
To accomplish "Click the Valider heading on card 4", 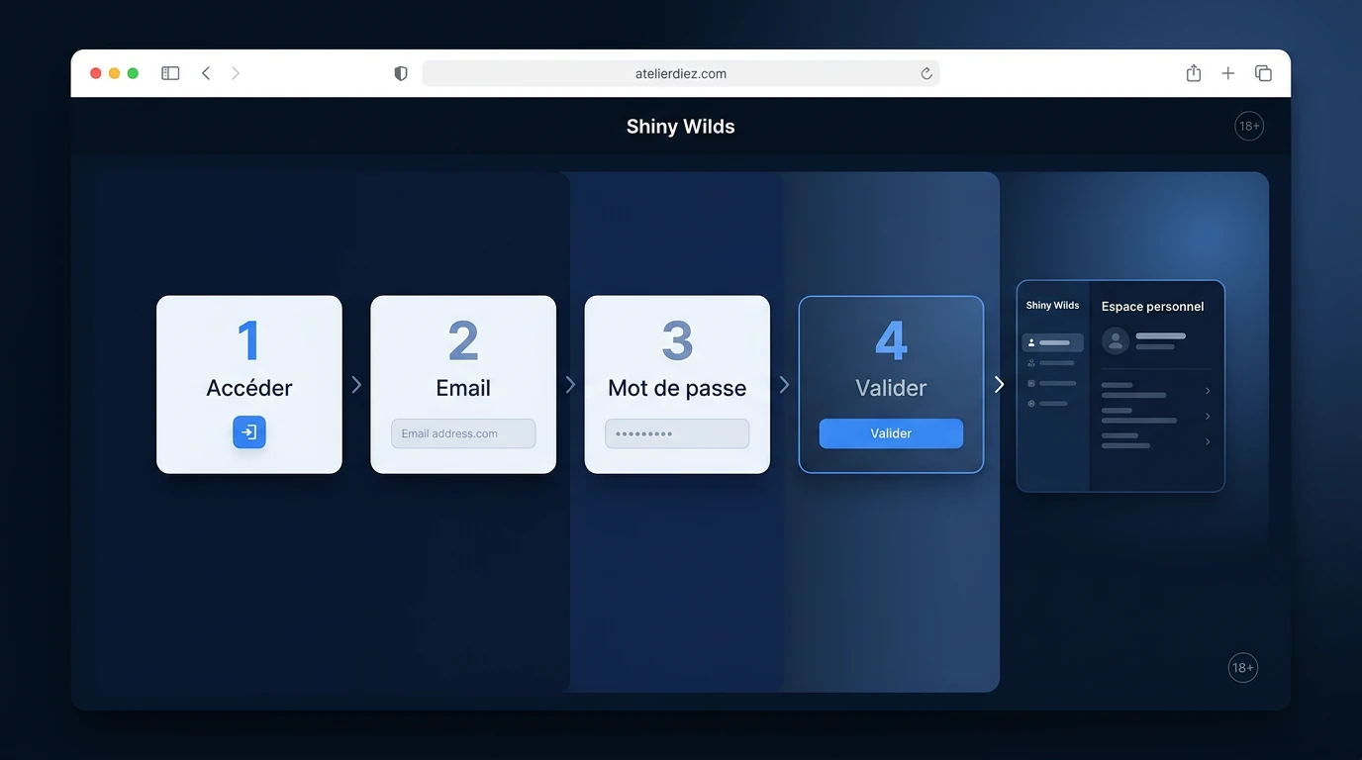I will point(891,388).
